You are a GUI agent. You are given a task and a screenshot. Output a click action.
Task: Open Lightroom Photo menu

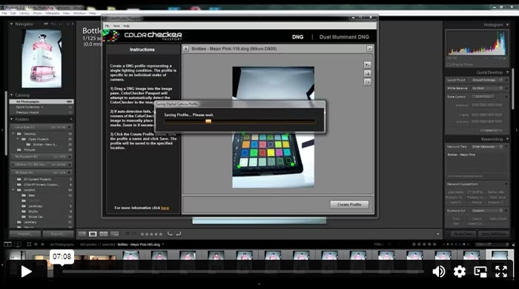point(37,13)
